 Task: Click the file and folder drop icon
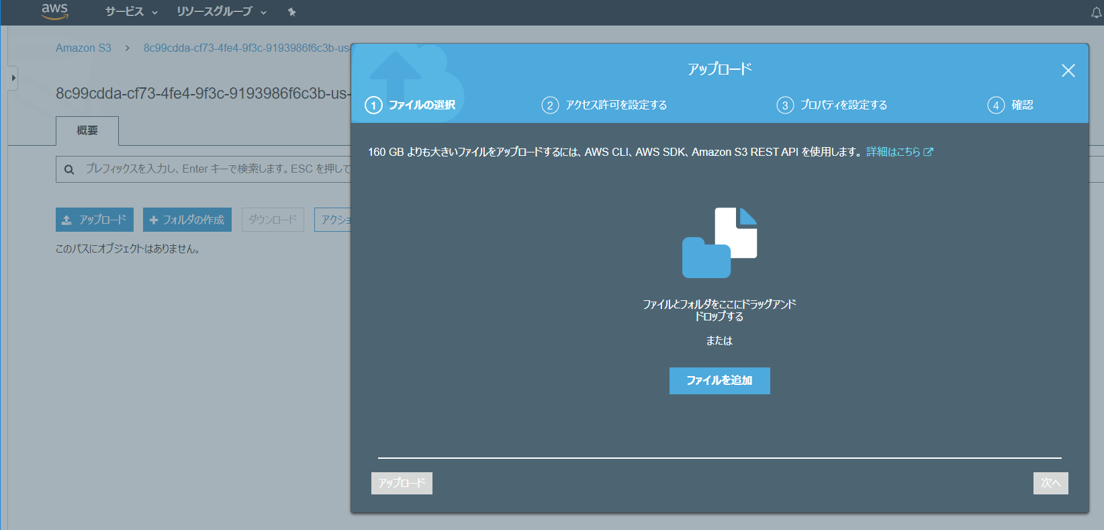[x=720, y=242]
